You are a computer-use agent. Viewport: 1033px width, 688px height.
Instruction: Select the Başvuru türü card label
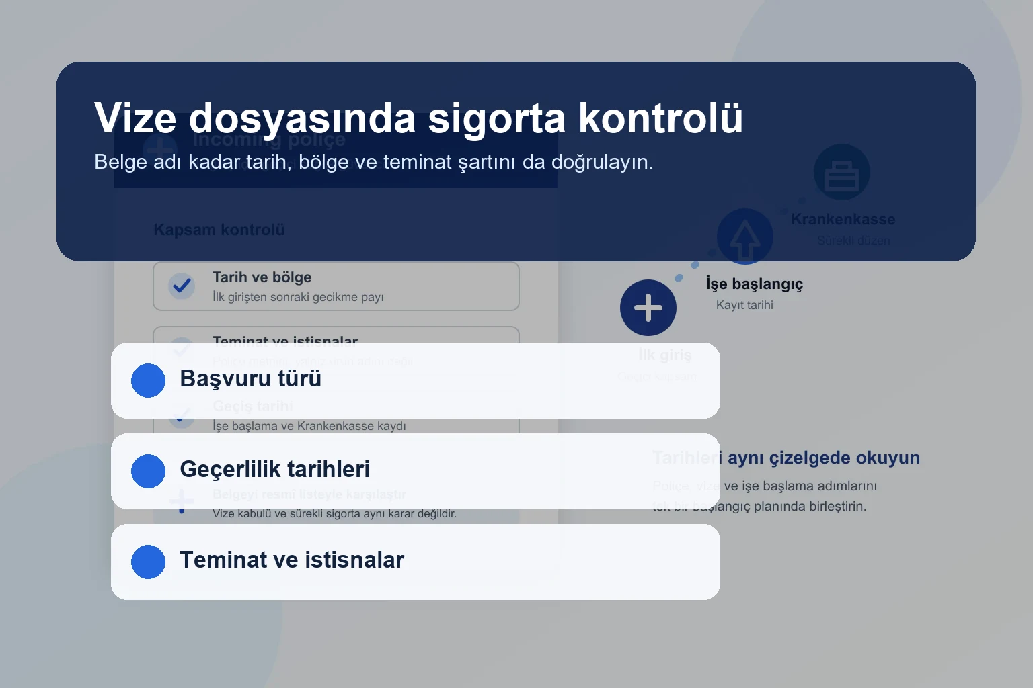[250, 378]
